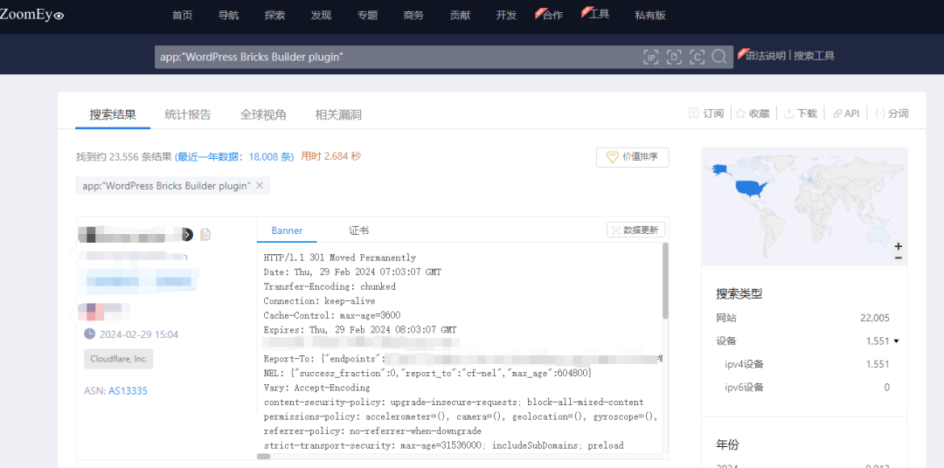The width and height of the screenshot is (944, 468).
Task: Switch to the 全球视角 tab
Action: pos(263,114)
